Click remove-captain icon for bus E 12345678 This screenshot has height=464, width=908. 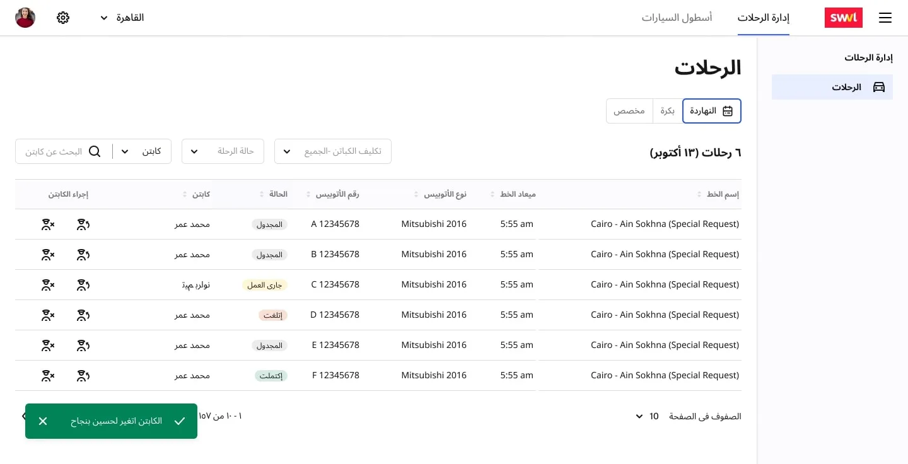click(x=48, y=345)
